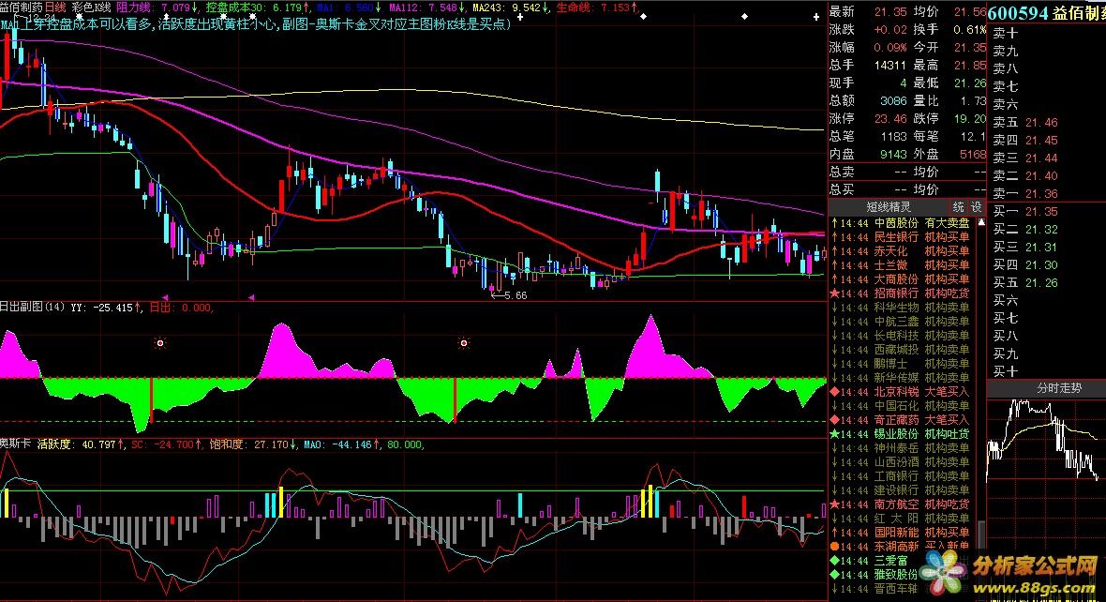Viewport: 1106px width, 602px height.
Task: Click the green star icon beside 锡业股份
Action: point(834,434)
